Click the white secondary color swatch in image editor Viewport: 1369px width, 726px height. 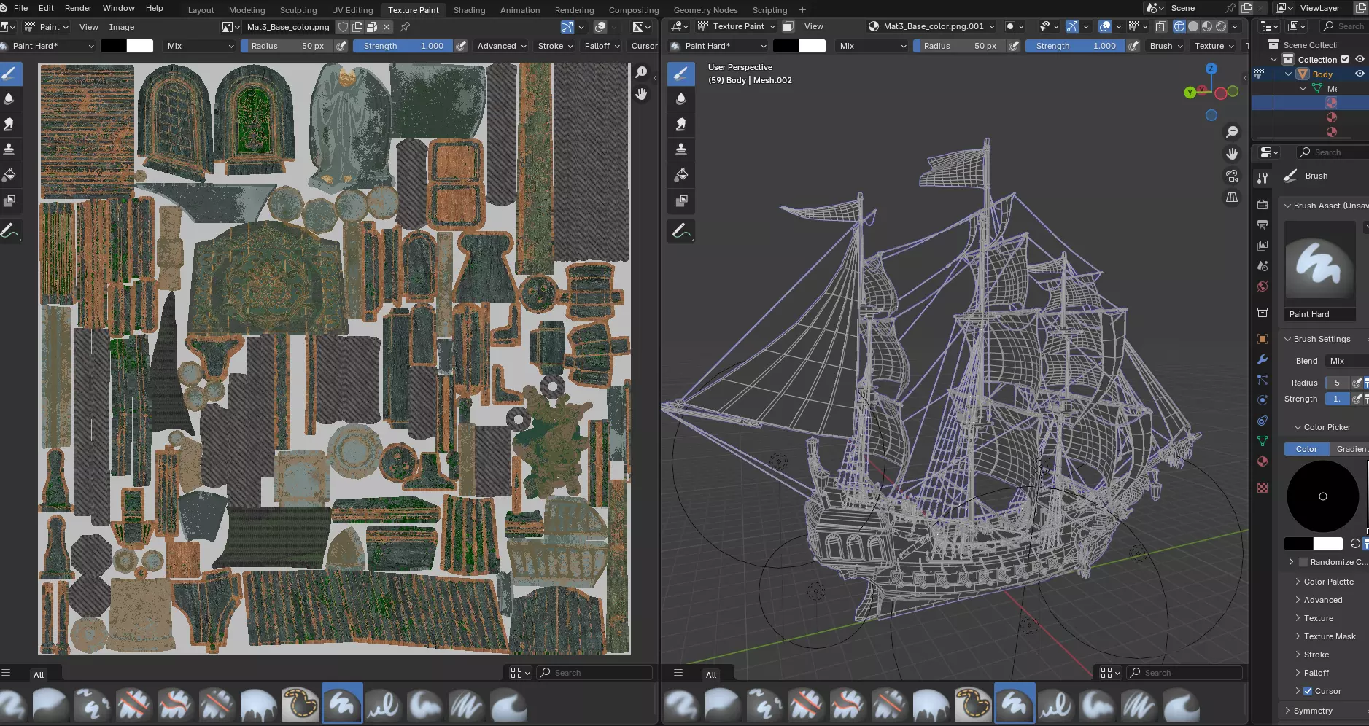click(x=140, y=46)
